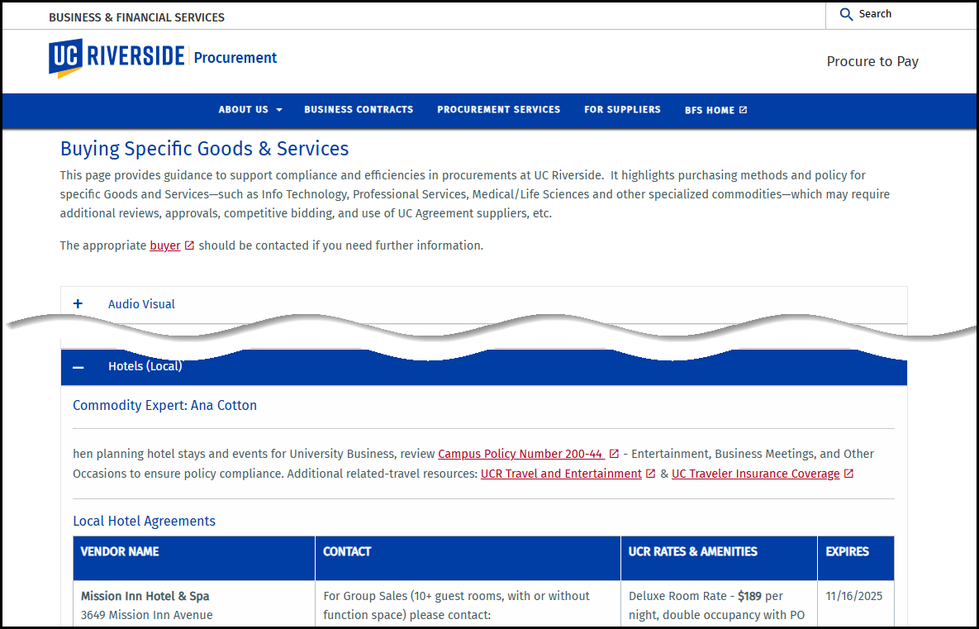Open BFS Home from the navigation

710,109
